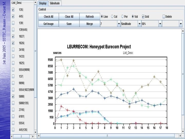Click chart area scroll right arrow
185x139 pixels.
[x=180, y=135]
